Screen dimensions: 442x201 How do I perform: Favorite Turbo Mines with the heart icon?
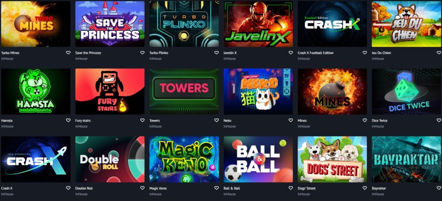coord(68,53)
